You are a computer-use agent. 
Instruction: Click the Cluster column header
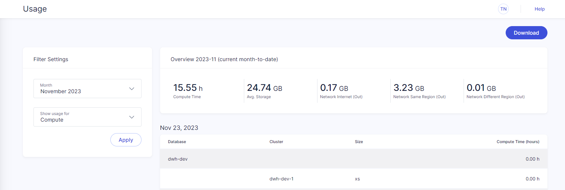point(276,142)
